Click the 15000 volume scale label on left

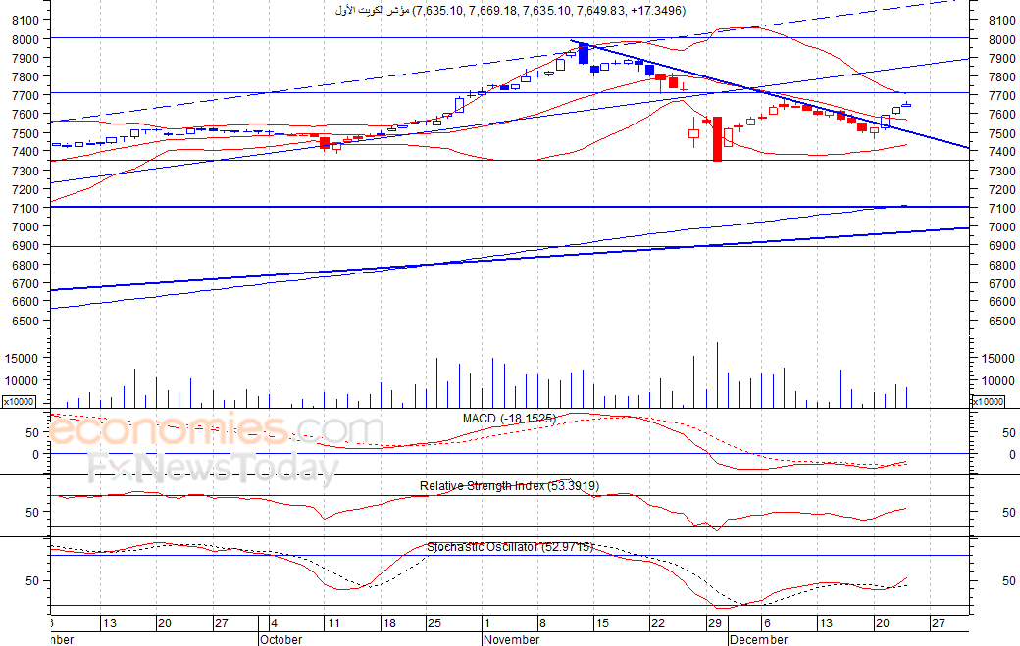(x=22, y=358)
